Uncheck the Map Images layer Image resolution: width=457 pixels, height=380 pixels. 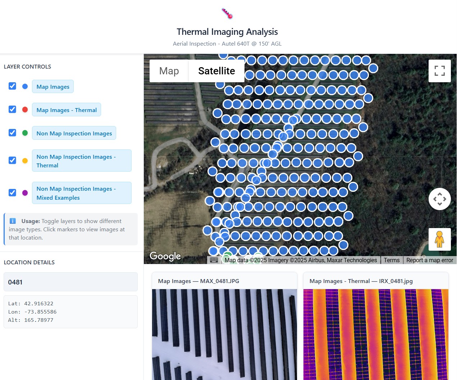(12, 86)
